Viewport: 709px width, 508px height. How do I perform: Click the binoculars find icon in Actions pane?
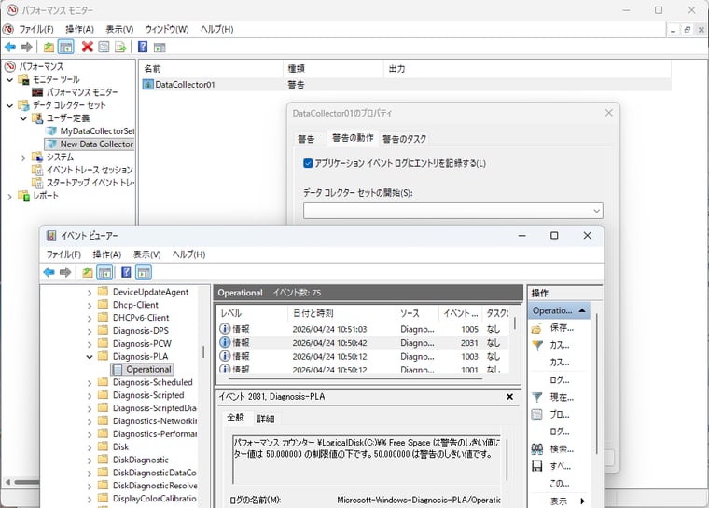point(536,448)
